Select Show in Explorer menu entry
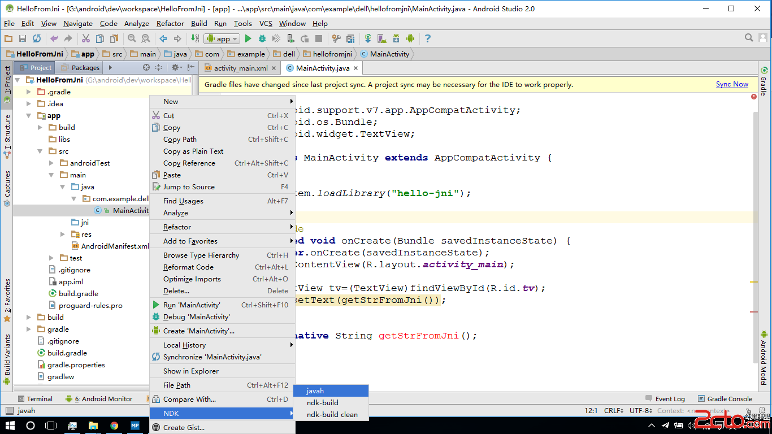This screenshot has width=772, height=434. (222, 371)
